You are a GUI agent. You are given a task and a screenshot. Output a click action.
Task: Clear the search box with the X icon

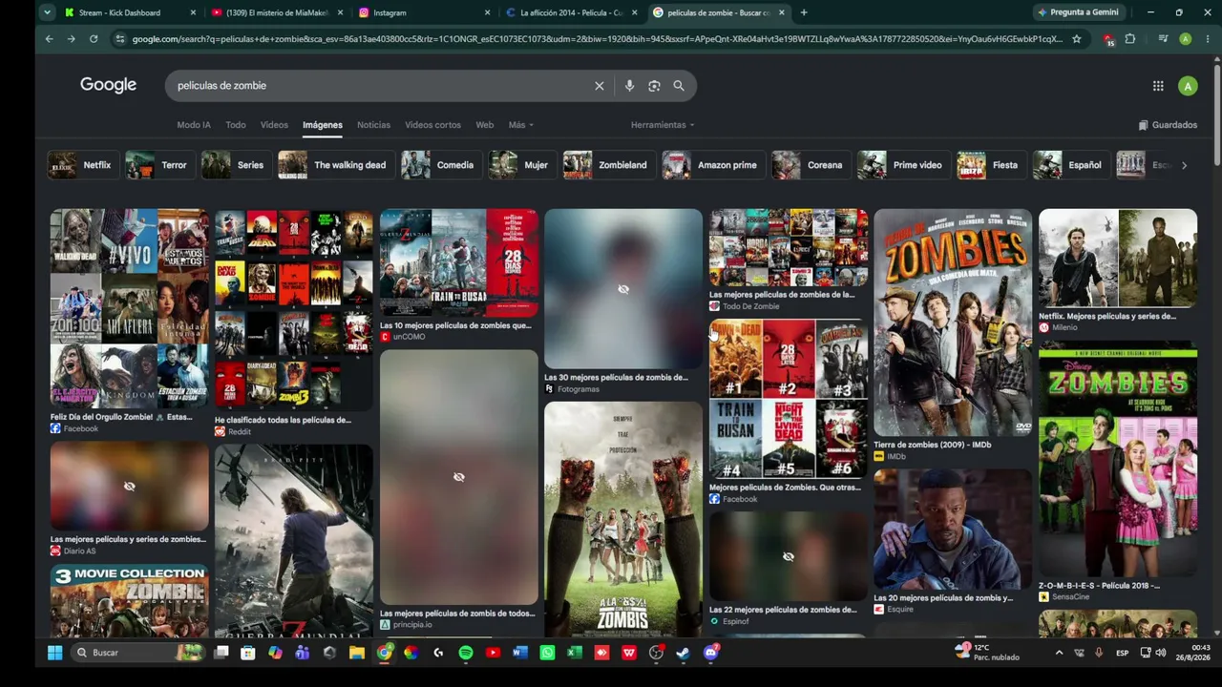coord(600,86)
